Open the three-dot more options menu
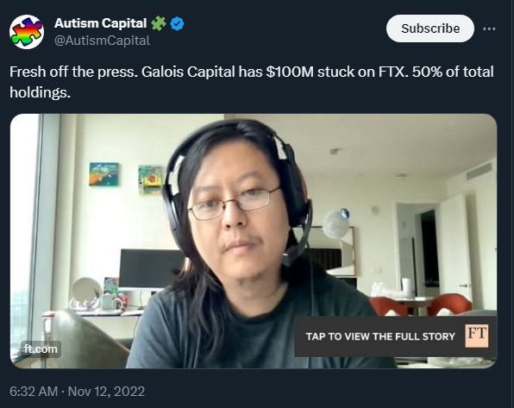The image size is (514, 408). [489, 28]
